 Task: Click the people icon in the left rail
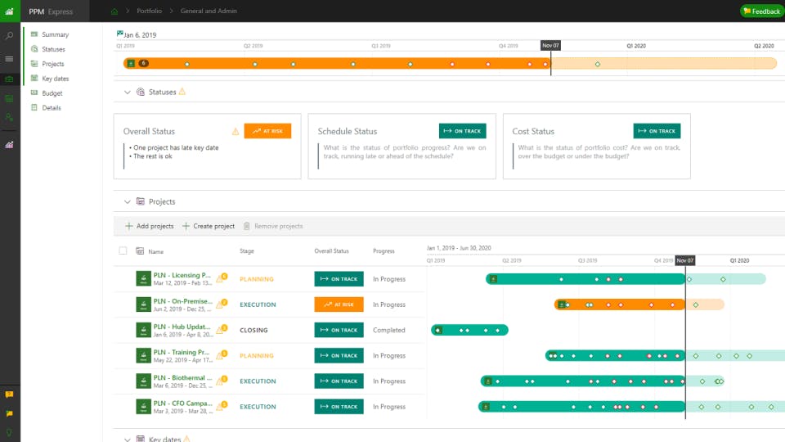9,117
